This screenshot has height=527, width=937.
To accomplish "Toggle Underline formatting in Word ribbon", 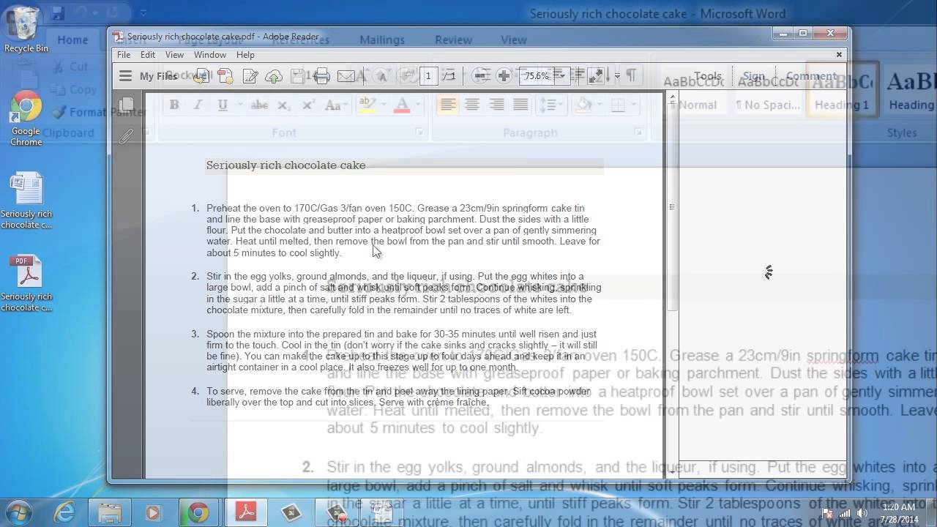I will pos(222,105).
